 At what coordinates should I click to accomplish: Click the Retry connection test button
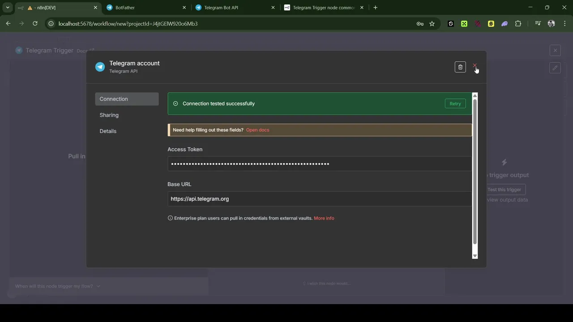pos(455,104)
